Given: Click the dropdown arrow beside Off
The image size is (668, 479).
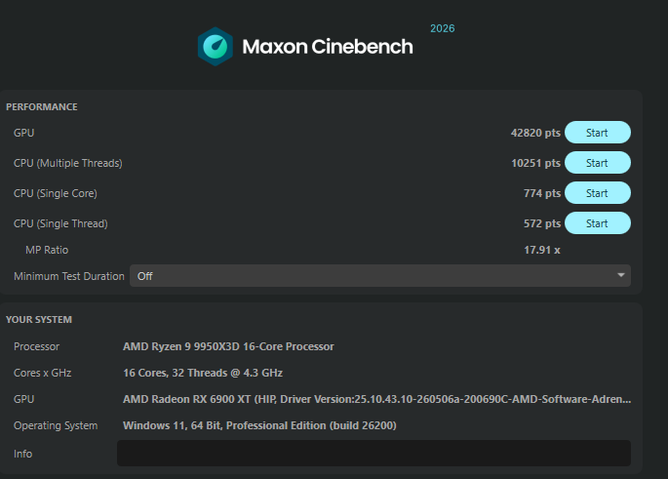Looking at the screenshot, I should pyautogui.click(x=621, y=275).
